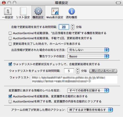
Task: Open the リスト設定 list icon pane
Action: click(23, 11)
